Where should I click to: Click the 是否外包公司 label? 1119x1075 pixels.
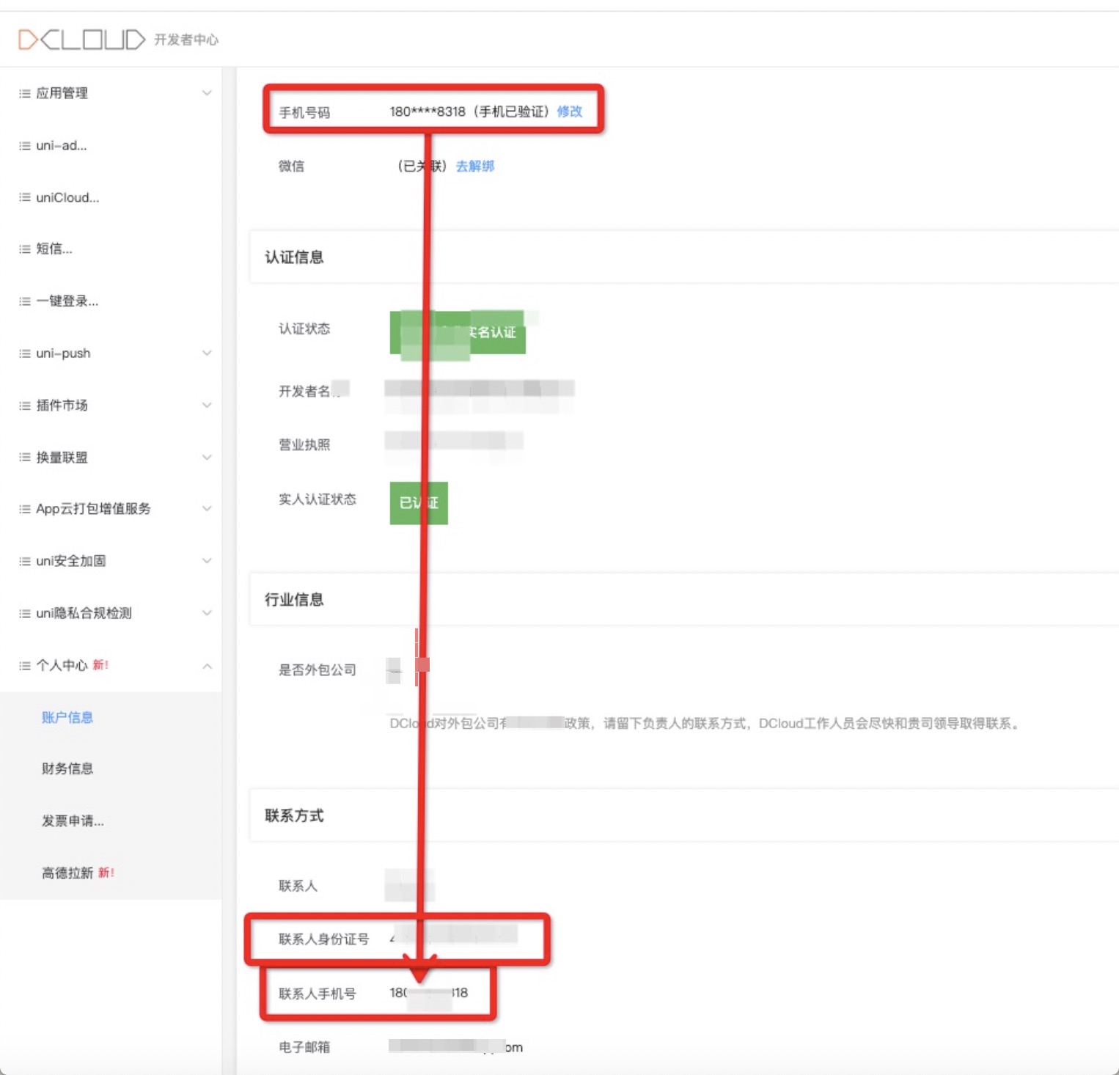click(x=318, y=670)
